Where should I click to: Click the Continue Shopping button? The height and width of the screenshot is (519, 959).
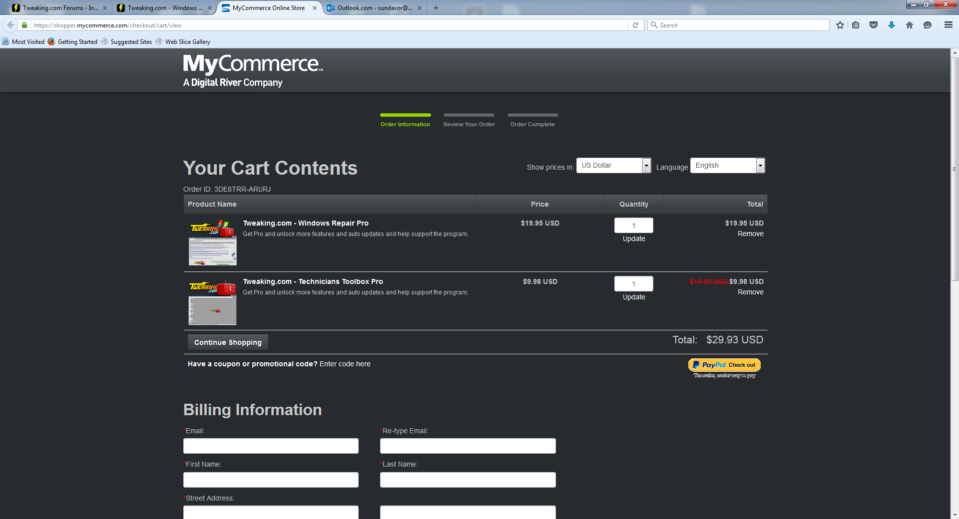tap(228, 342)
